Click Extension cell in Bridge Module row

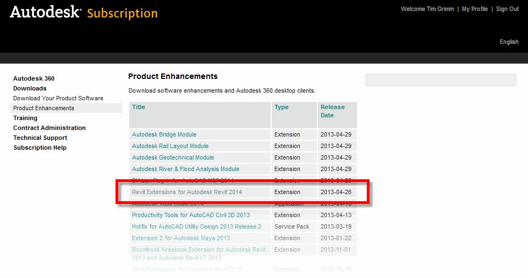[287, 134]
